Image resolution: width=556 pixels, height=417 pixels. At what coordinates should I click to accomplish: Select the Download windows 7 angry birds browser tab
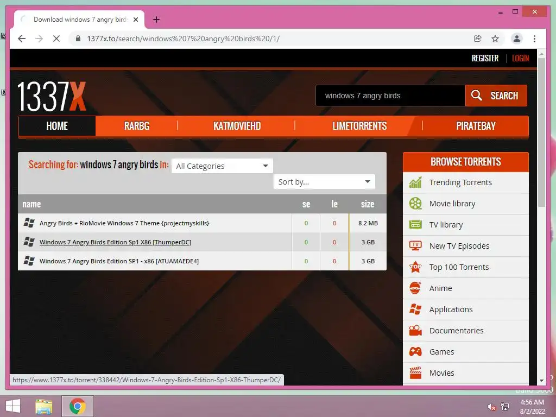(x=80, y=20)
